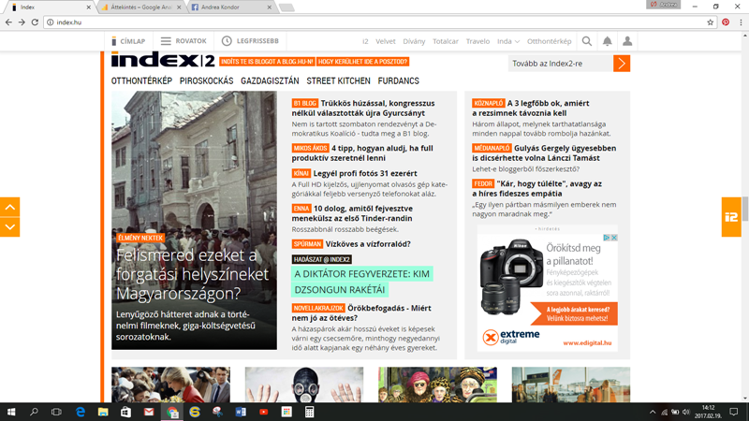Open the user profile icon on Index header

[627, 41]
